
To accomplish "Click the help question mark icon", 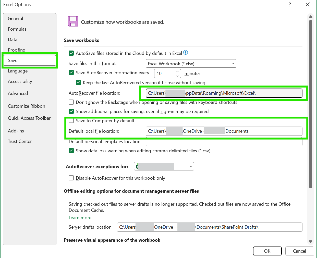I will [290, 5].
